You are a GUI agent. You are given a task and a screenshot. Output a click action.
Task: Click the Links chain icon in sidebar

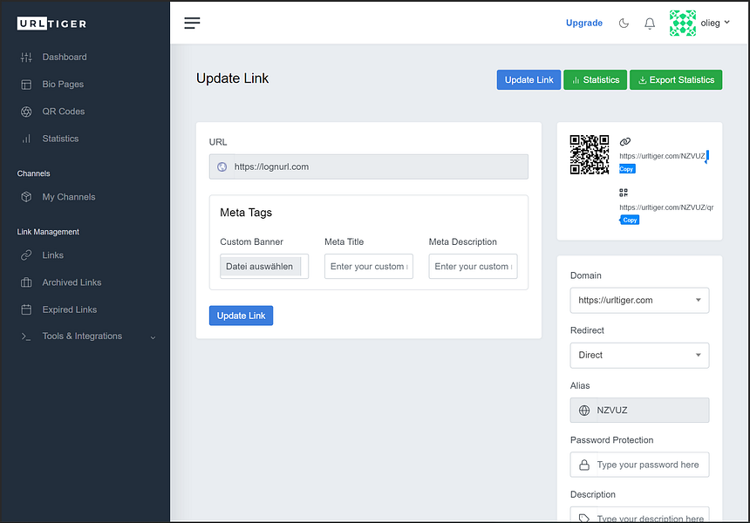tap(26, 255)
